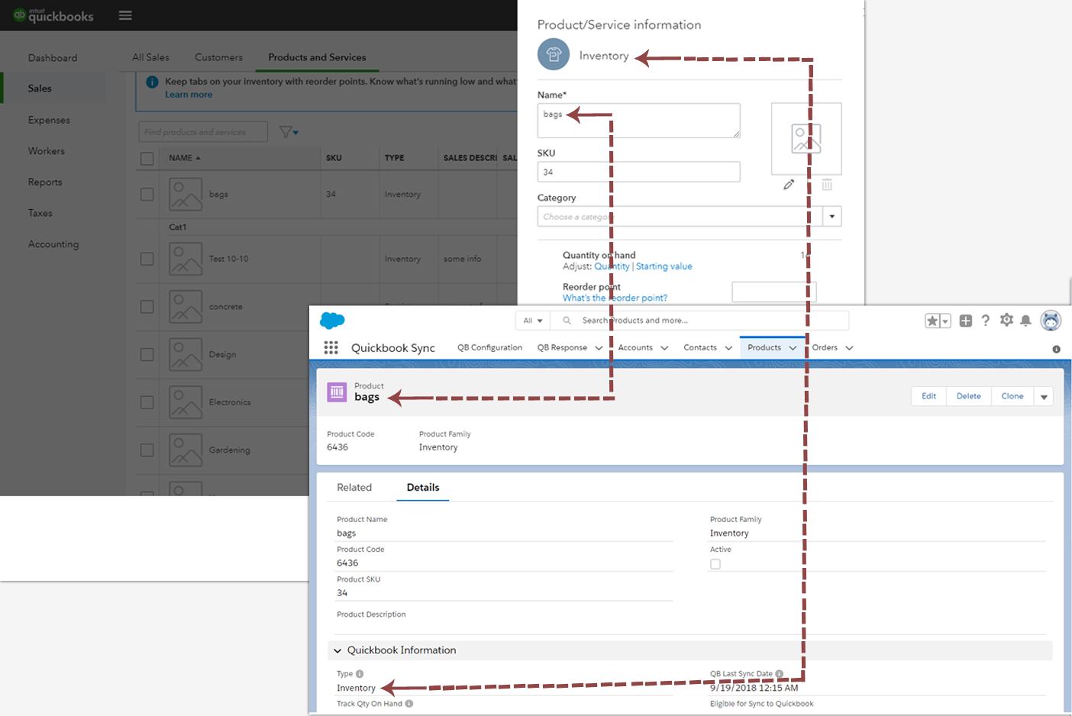
Task: Open the Salesforce App Launcher grid
Action: [331, 348]
